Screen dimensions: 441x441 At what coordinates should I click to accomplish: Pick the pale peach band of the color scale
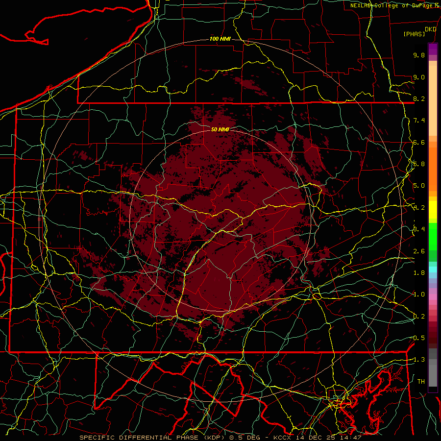[x=433, y=100]
